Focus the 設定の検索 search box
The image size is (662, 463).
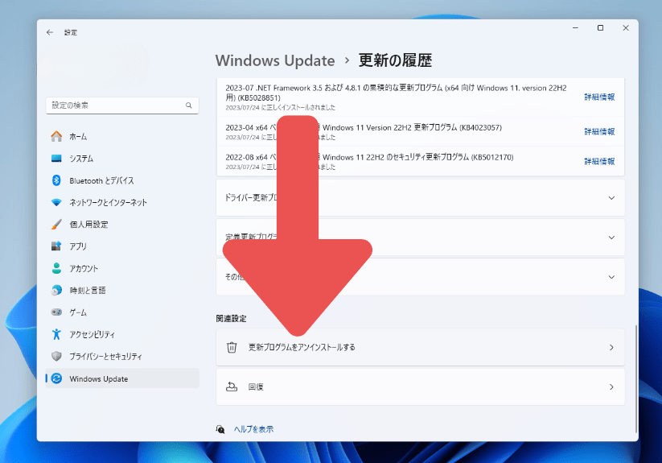click(122, 105)
